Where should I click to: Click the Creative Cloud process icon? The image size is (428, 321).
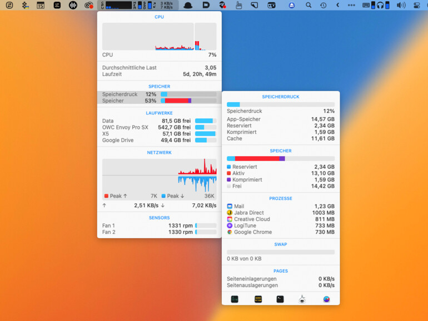(x=230, y=219)
